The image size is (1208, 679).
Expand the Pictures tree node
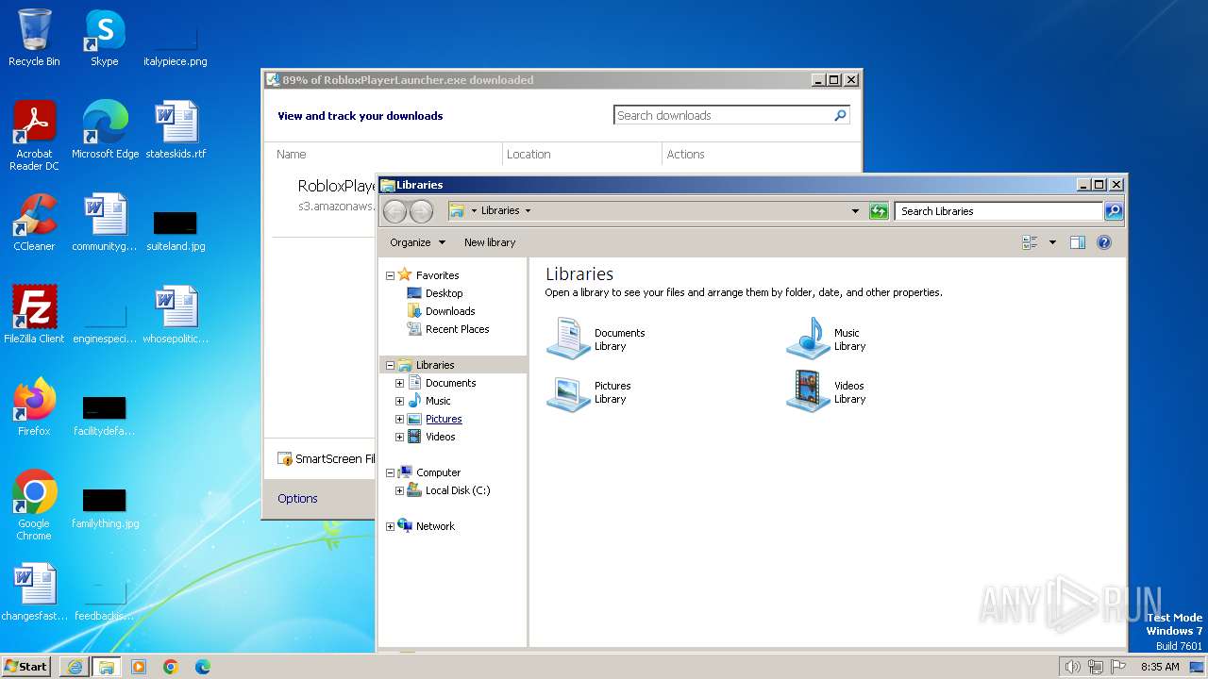(400, 419)
